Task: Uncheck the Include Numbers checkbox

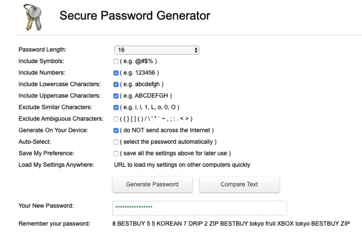Action: (116, 73)
